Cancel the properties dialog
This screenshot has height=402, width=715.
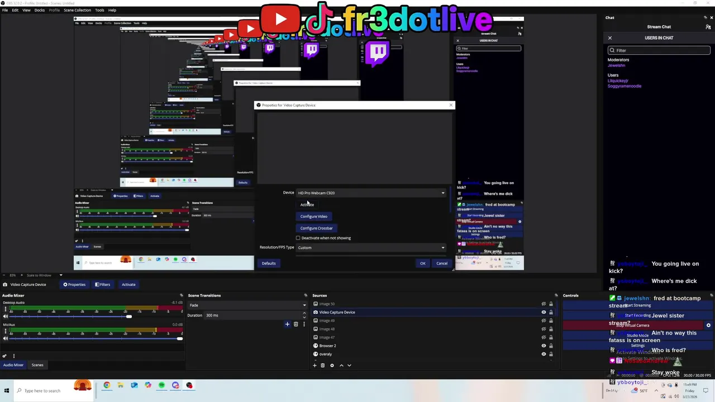pos(442,264)
